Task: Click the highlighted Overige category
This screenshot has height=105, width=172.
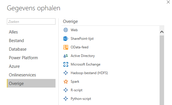Action: pos(31,83)
